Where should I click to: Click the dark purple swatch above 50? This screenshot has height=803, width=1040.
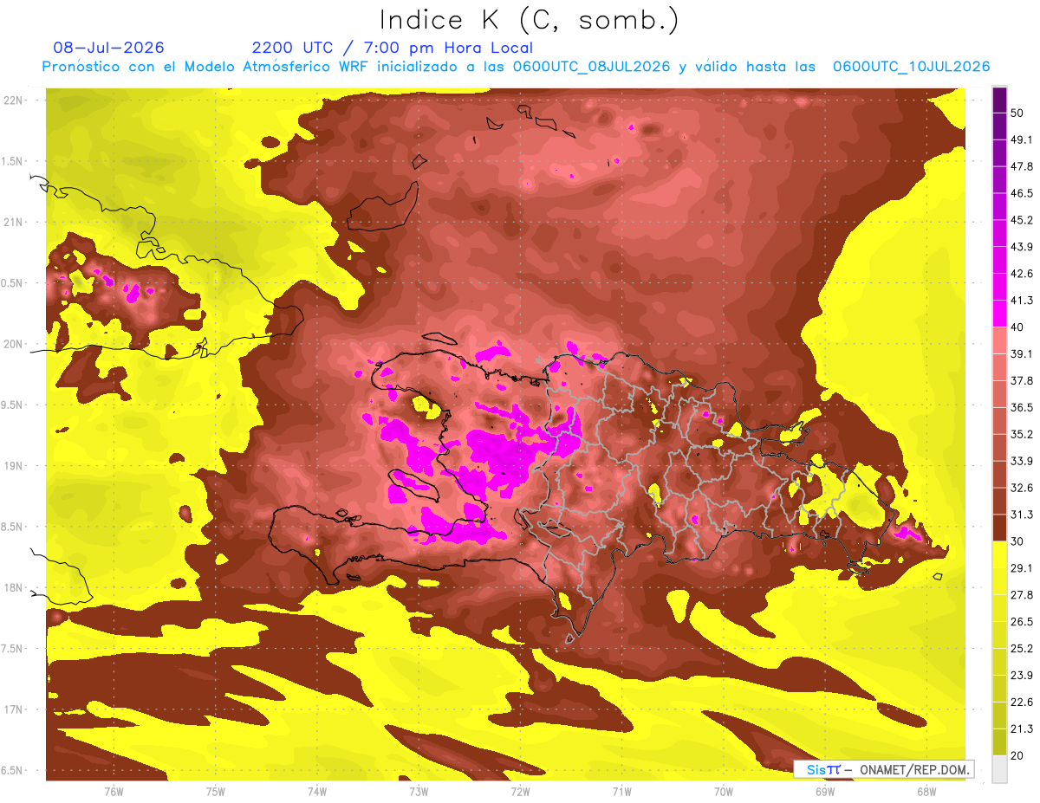[999, 100]
